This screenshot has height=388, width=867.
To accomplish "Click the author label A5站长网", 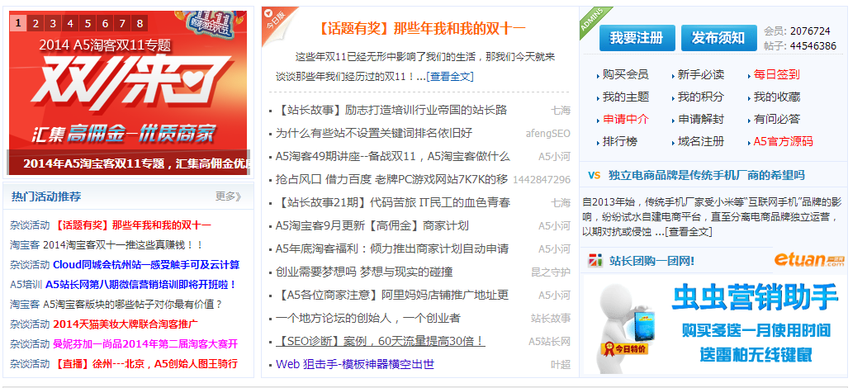I will 549,341.
